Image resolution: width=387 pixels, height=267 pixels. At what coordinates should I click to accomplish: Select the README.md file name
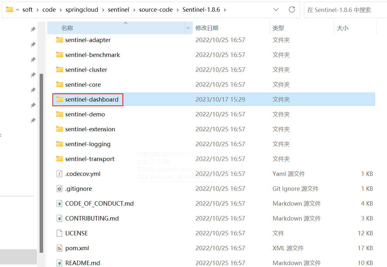click(83, 263)
